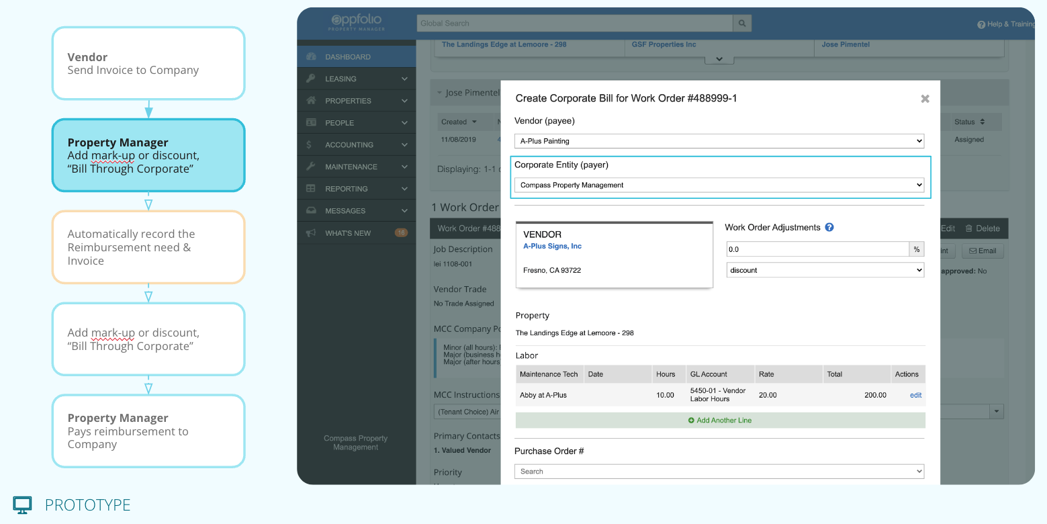Open the Corporate Entity (payer) dropdown
The image size is (1047, 524).
(719, 185)
